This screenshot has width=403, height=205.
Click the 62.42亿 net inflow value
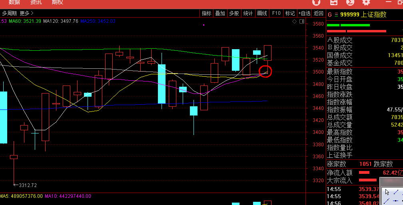pyautogui.click(x=393, y=173)
